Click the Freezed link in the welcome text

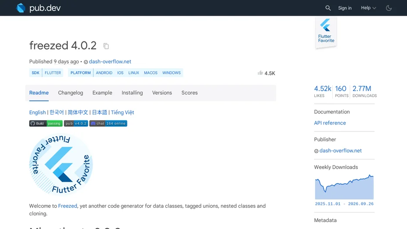point(67,206)
